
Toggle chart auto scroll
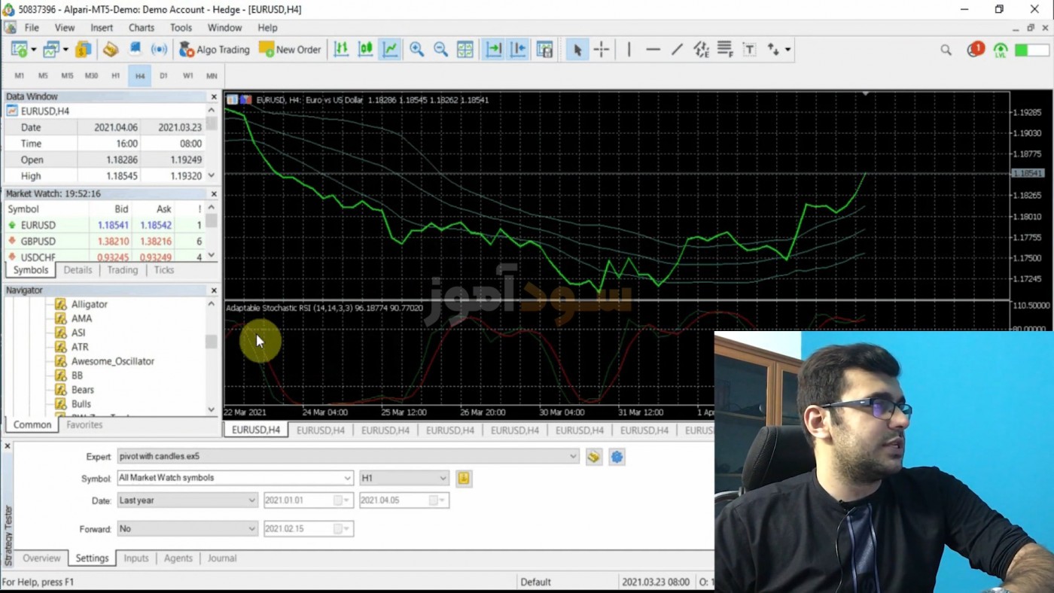tap(493, 50)
